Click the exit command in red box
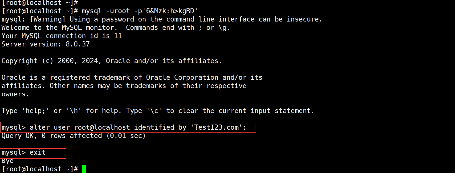The width and height of the screenshot is (455, 173). 38,152
